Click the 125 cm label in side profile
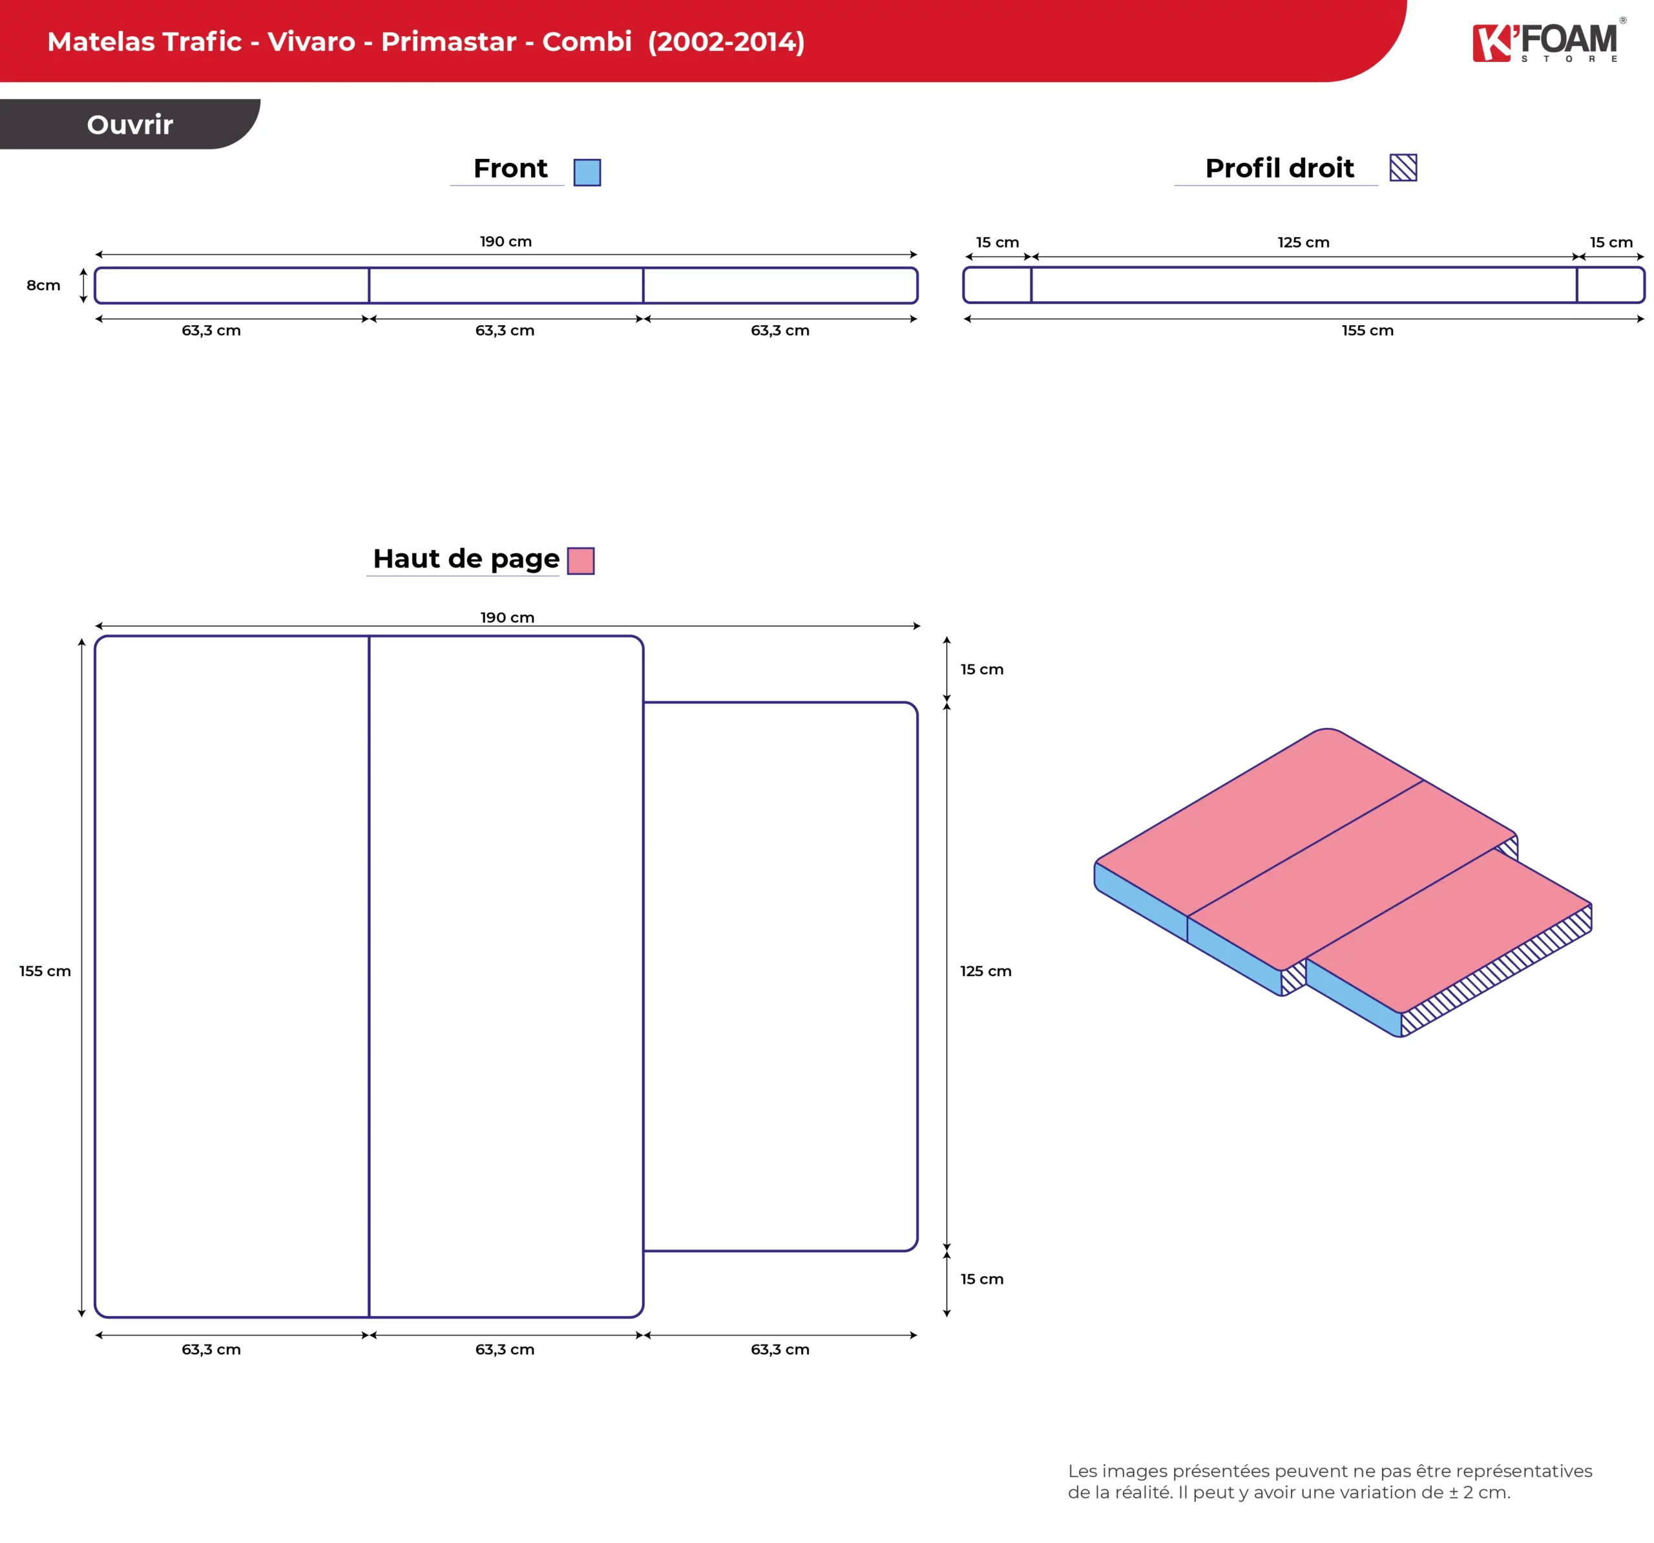Viewport: 1654px width, 1543px height. click(1303, 242)
